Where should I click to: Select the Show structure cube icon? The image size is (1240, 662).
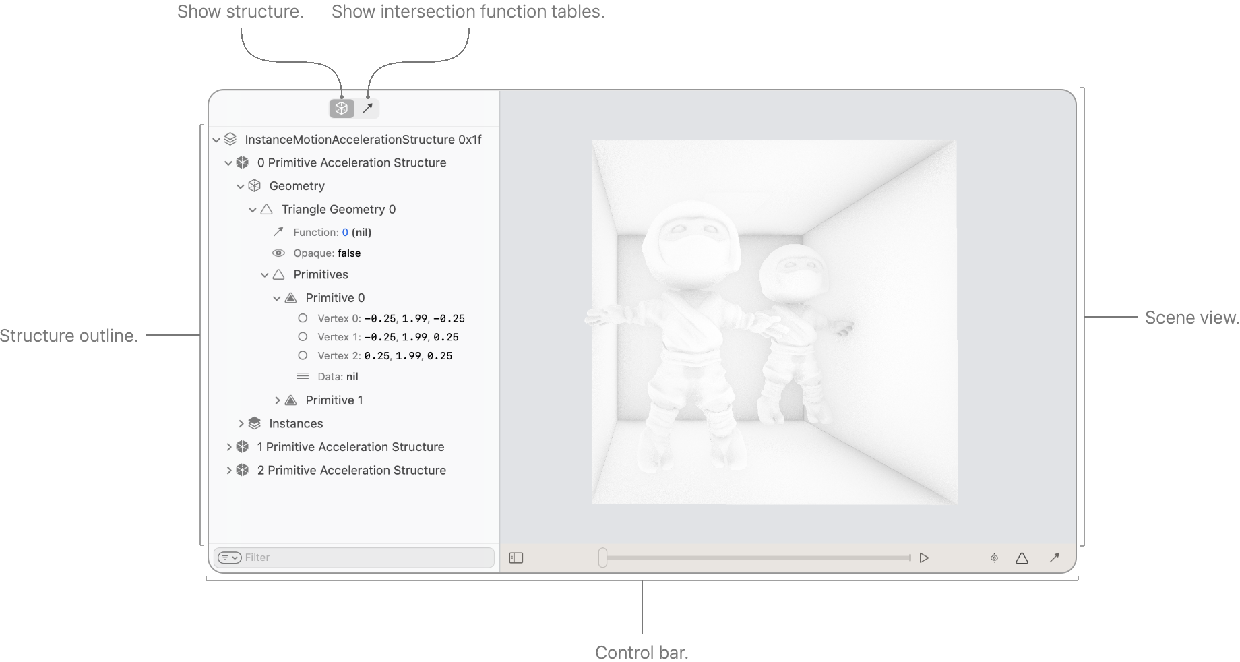pos(341,108)
